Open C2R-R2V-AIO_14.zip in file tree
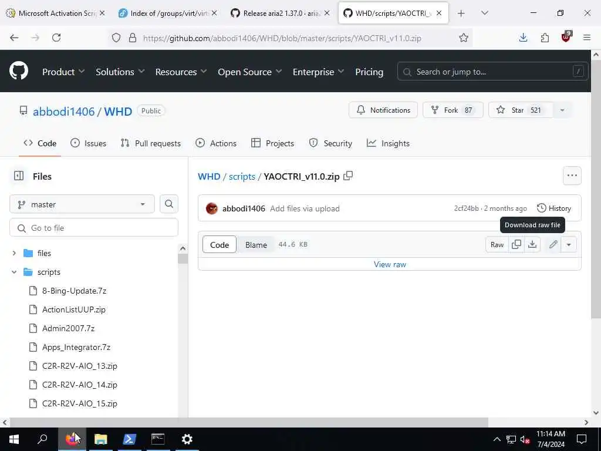This screenshot has height=451, width=601. pyautogui.click(x=79, y=385)
